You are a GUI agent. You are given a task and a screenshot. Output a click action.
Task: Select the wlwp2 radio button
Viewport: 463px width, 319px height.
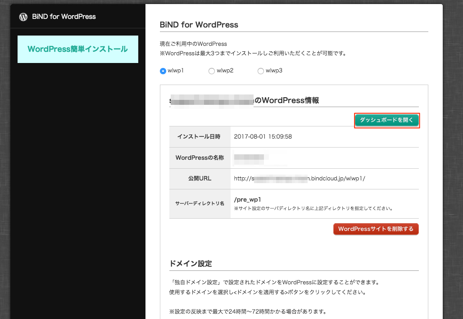coord(212,71)
